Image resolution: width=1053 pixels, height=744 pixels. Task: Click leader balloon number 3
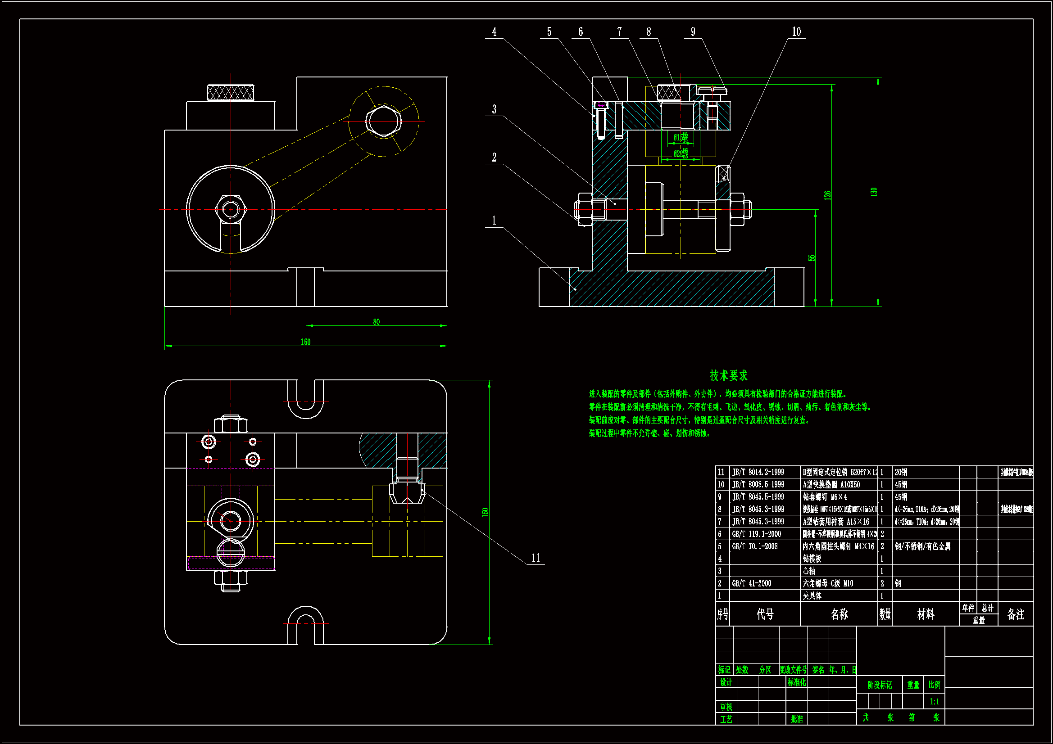[x=494, y=109]
